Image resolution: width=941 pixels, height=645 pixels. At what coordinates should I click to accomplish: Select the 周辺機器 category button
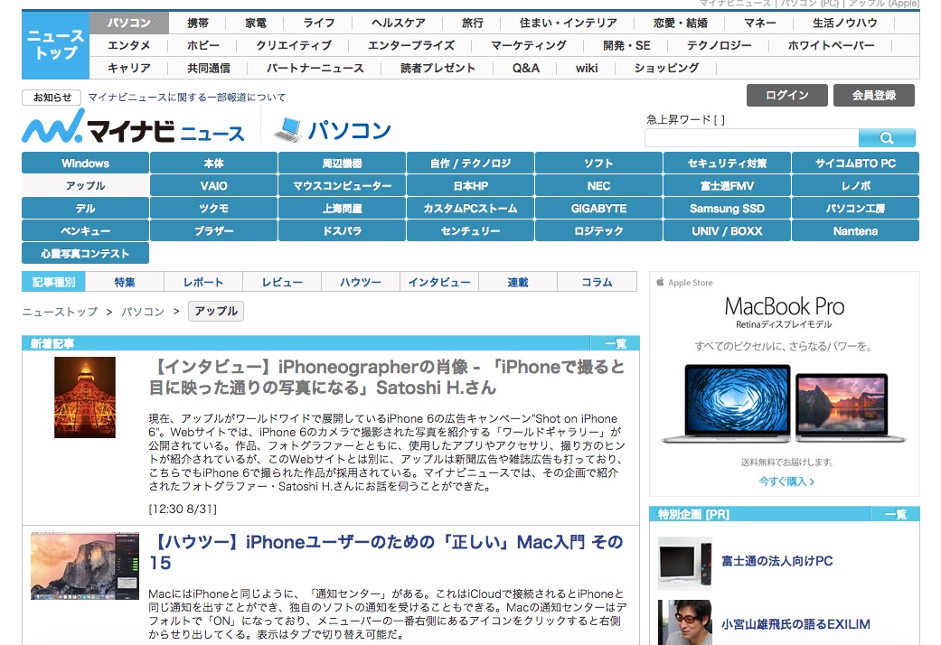[342, 164]
